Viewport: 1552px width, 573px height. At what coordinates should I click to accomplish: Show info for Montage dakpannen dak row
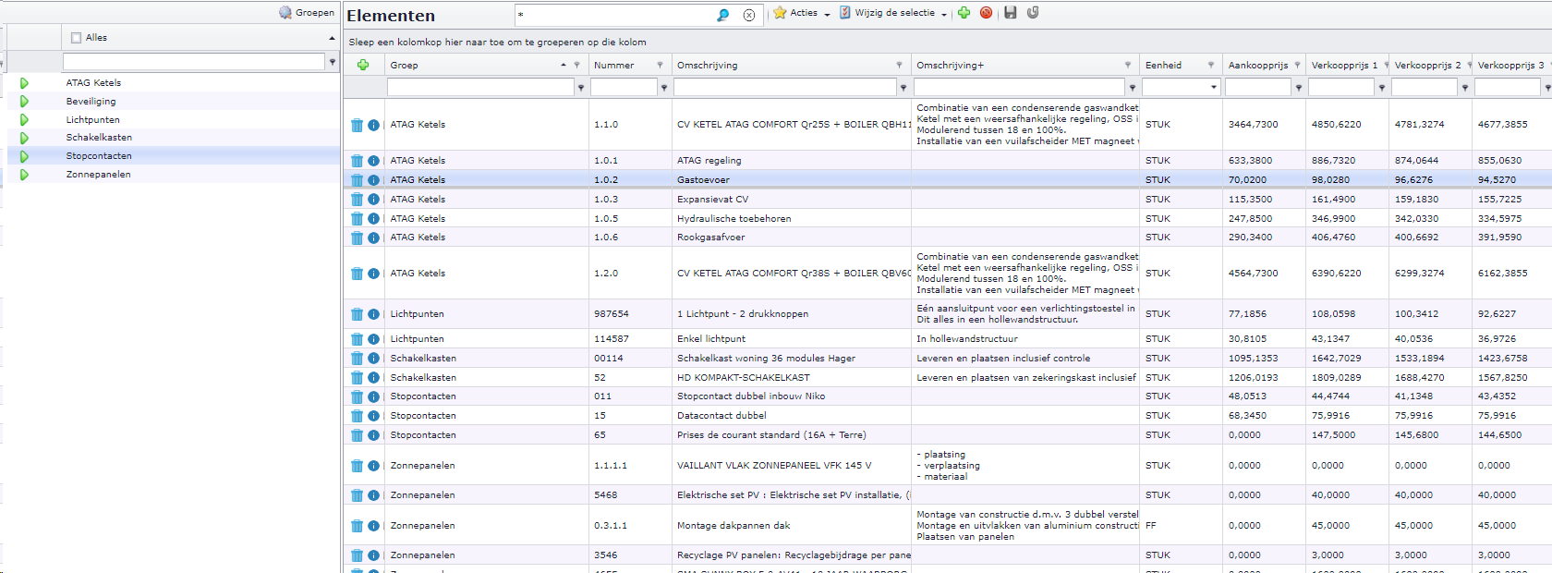coord(373,526)
